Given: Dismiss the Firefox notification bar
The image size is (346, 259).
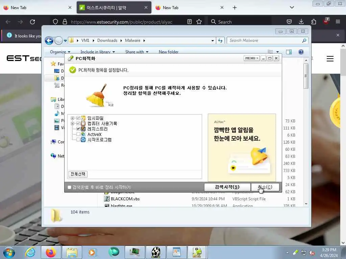Looking at the screenshot, I should (x=338, y=35).
